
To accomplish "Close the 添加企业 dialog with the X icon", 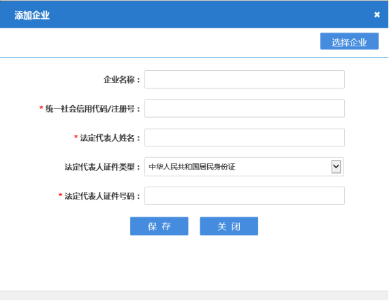I will pyautogui.click(x=377, y=15).
